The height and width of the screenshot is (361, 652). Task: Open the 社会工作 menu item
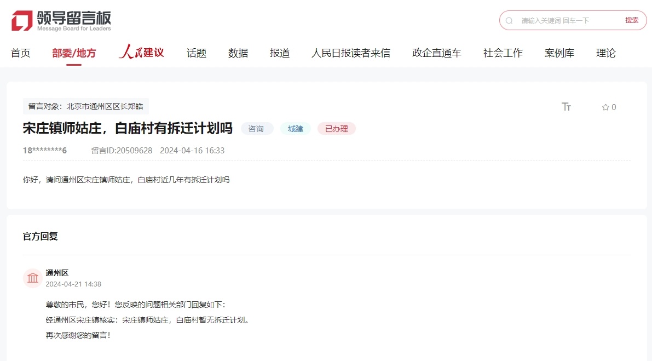point(503,53)
